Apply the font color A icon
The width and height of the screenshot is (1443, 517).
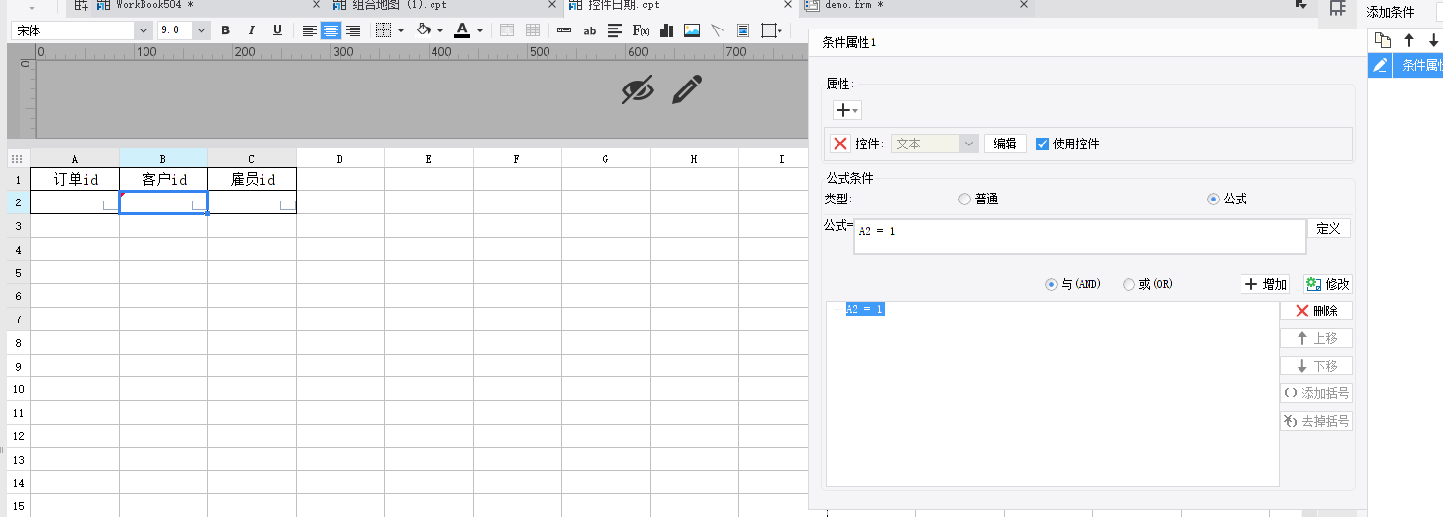tap(462, 30)
